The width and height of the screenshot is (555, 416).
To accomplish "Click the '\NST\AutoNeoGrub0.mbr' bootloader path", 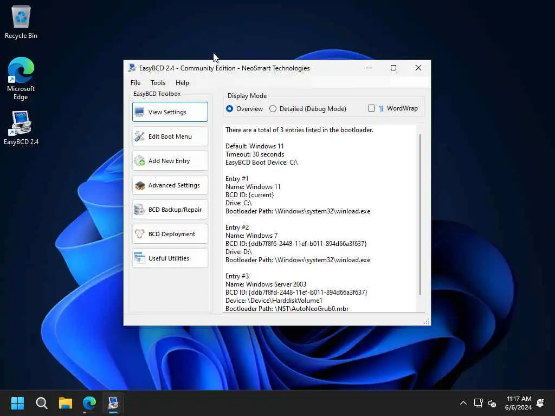I will click(312, 309).
